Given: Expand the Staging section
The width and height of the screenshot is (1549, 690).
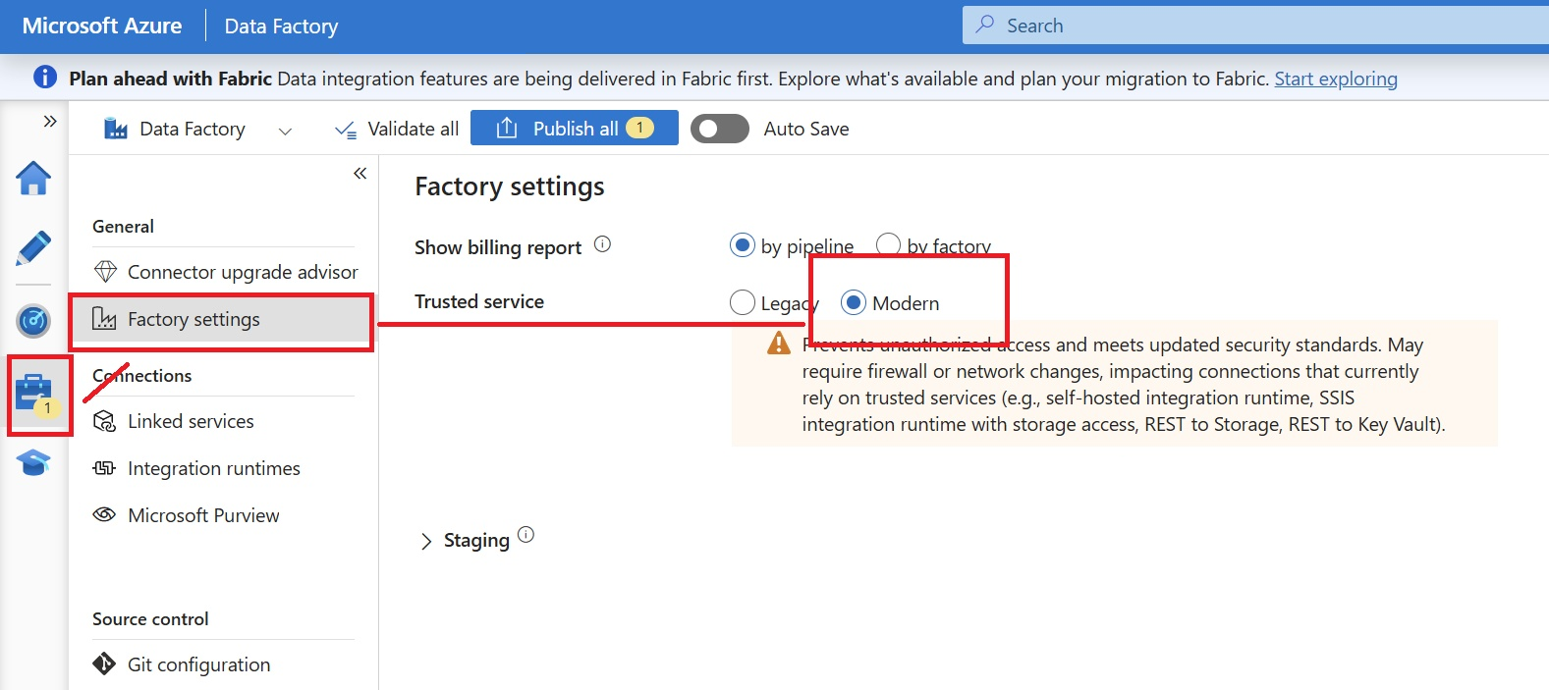Looking at the screenshot, I should [x=426, y=541].
